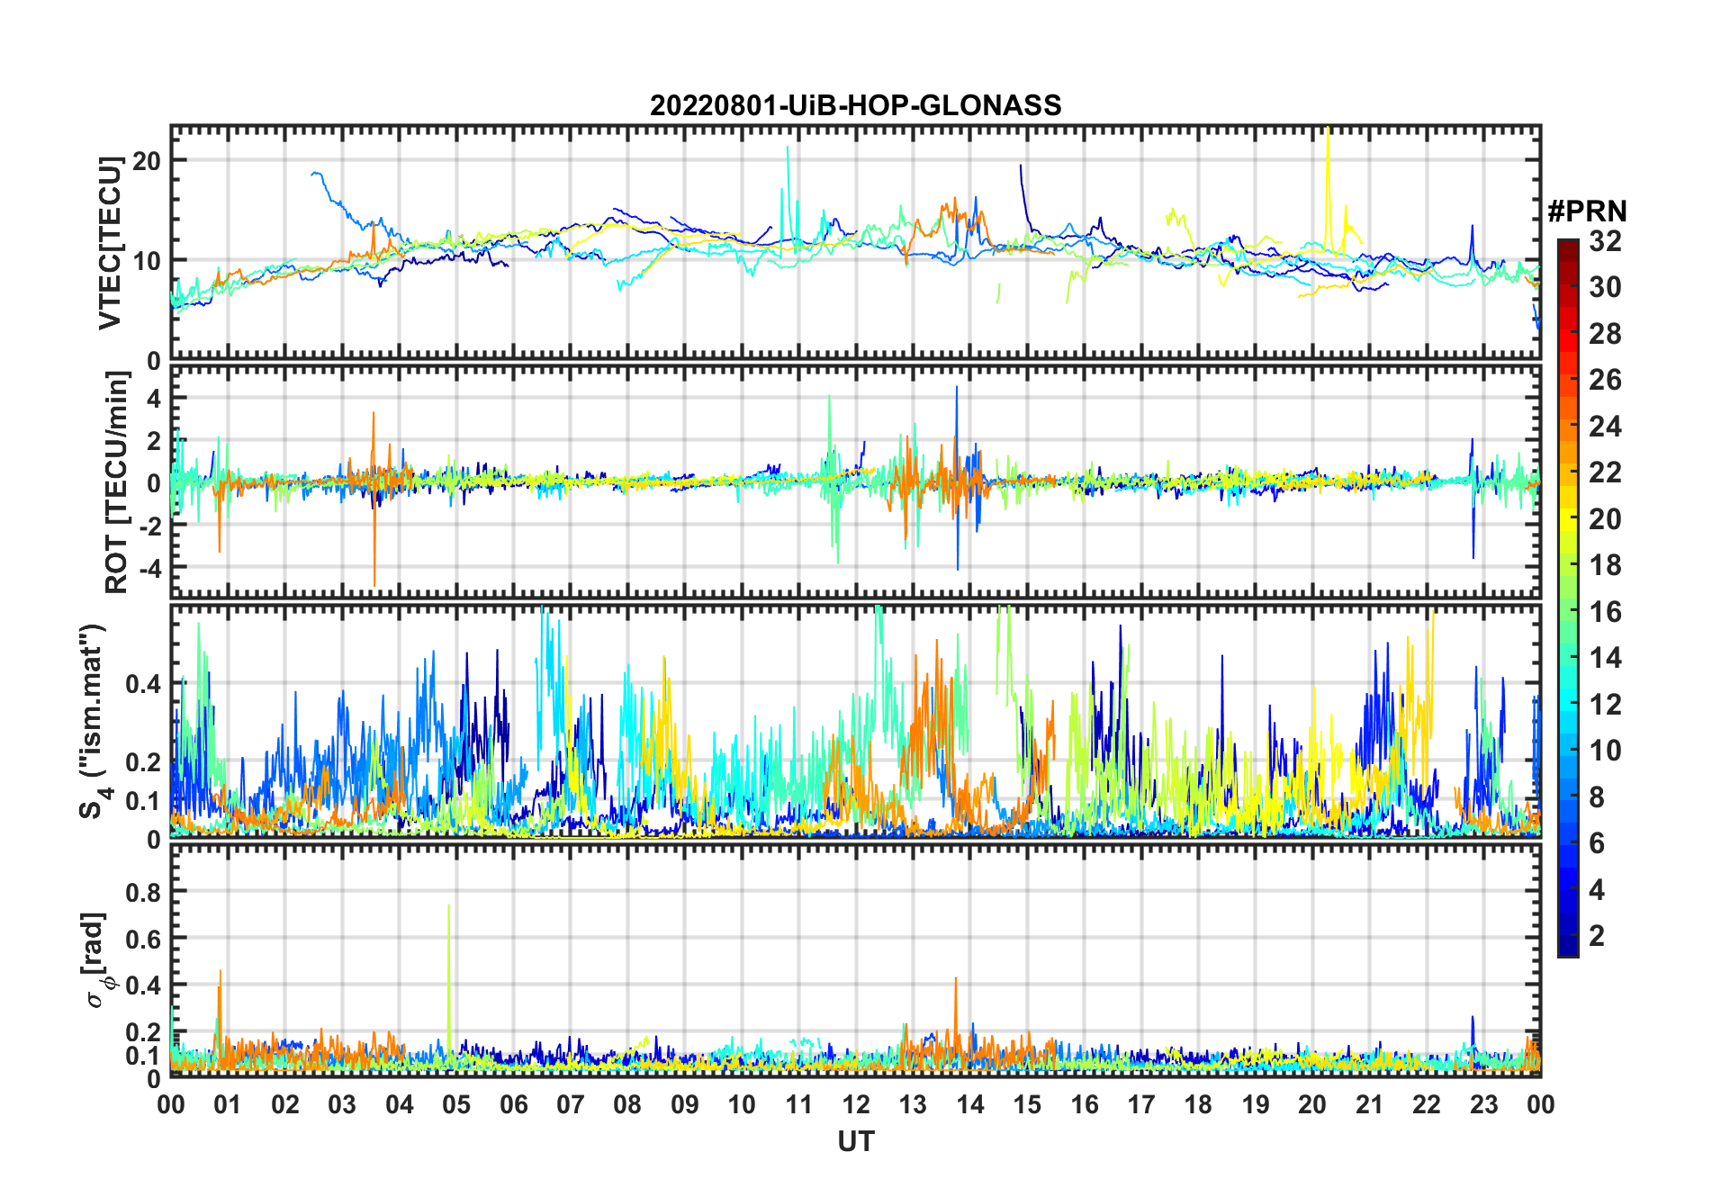Click the UT x-axis hour label 05
Viewport: 1712px width, 1197px height.
[x=456, y=1104]
